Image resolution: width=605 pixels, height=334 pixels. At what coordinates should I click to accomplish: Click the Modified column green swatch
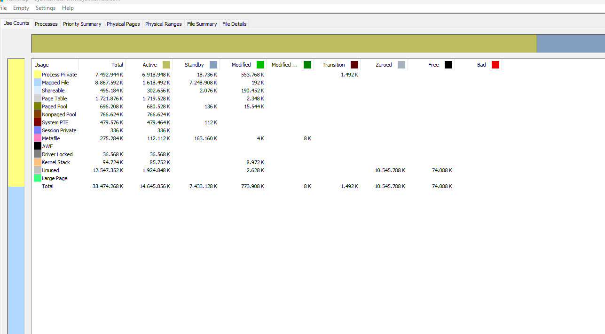click(260, 65)
